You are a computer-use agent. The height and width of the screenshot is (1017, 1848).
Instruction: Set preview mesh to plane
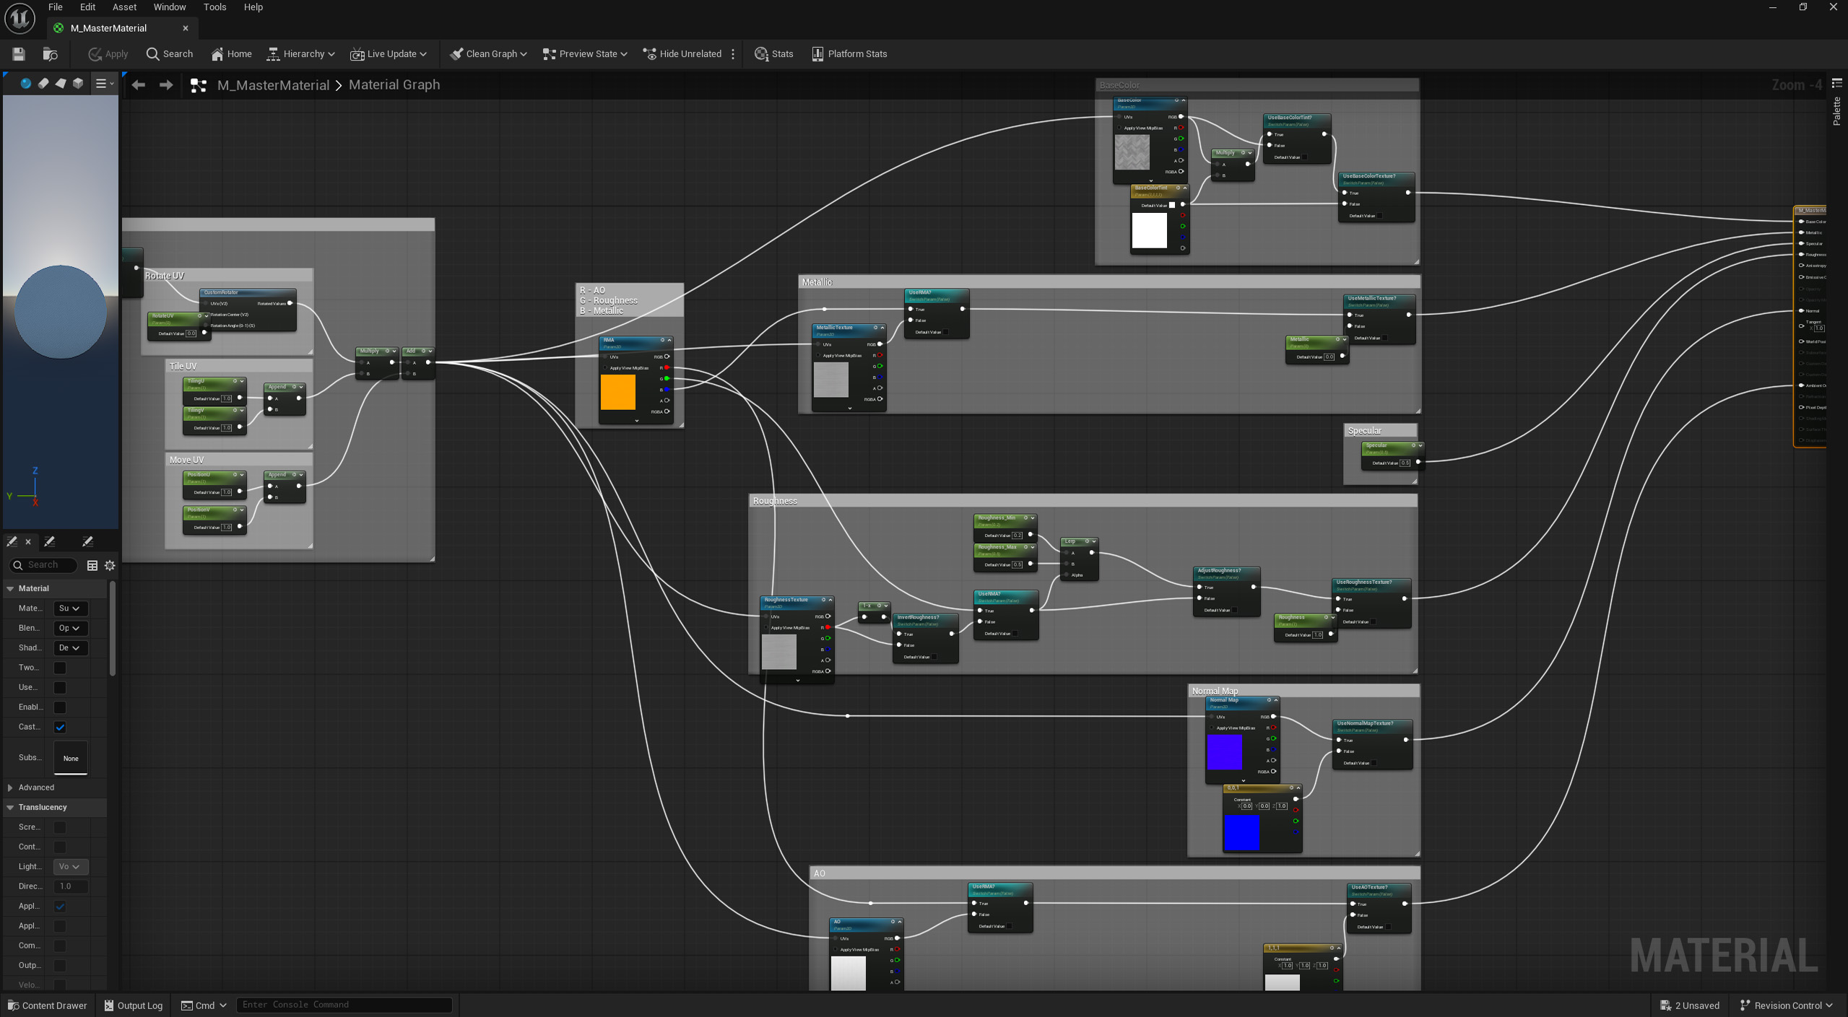point(61,84)
